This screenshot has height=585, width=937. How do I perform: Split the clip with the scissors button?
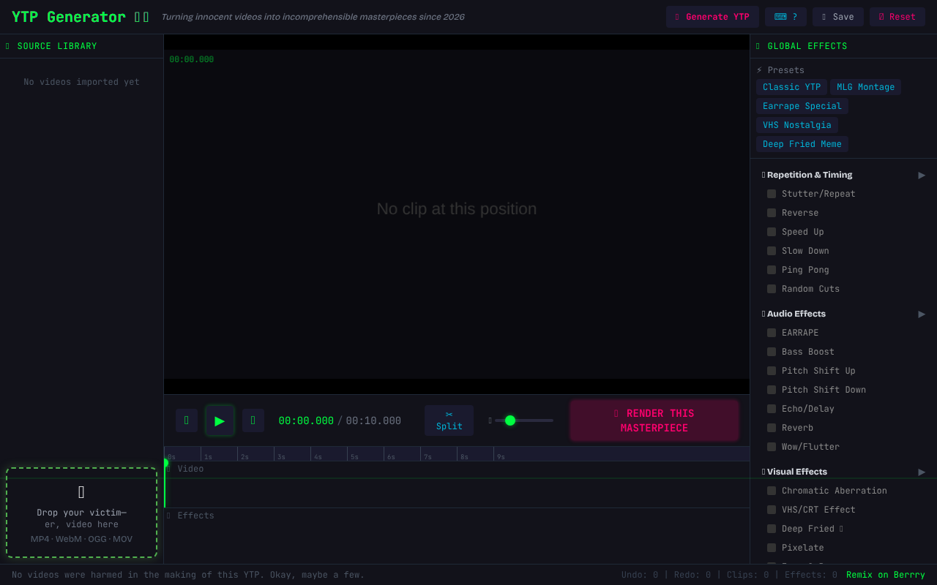pyautogui.click(x=449, y=420)
